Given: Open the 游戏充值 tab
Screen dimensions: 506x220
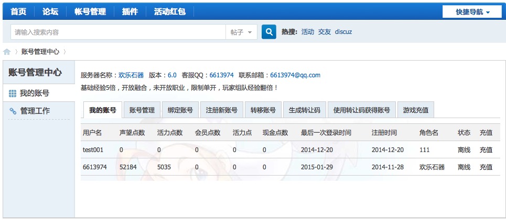Looking at the screenshot, I should tap(415, 110).
